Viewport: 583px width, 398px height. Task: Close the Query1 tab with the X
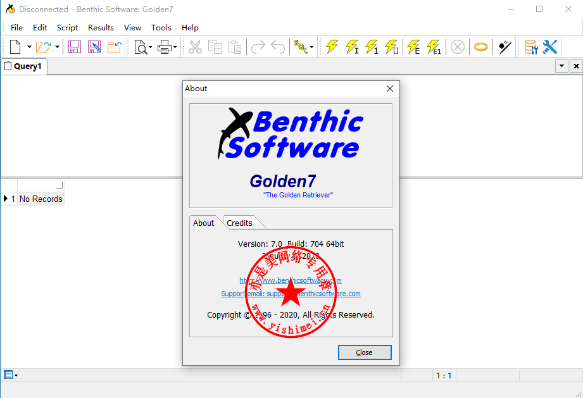576,66
